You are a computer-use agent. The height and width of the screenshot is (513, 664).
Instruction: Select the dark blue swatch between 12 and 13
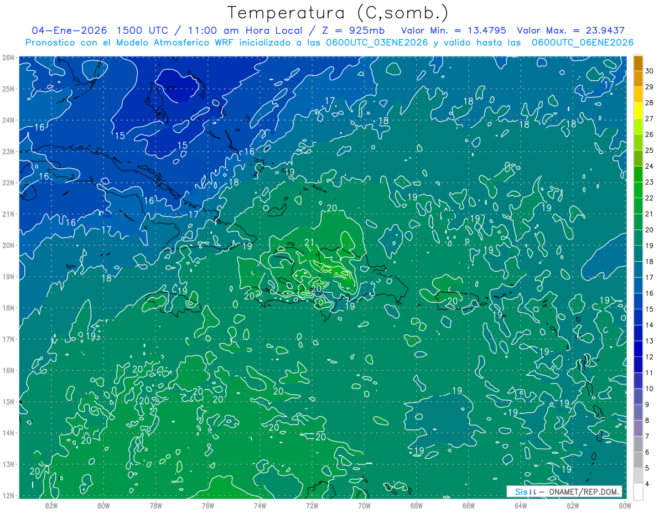(x=638, y=349)
